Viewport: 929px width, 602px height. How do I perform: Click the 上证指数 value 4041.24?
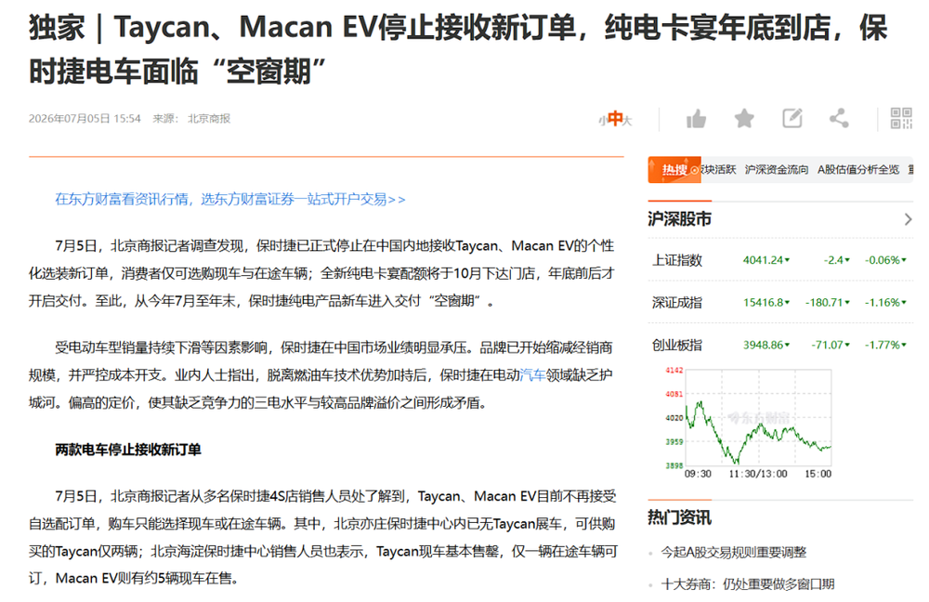click(x=766, y=260)
